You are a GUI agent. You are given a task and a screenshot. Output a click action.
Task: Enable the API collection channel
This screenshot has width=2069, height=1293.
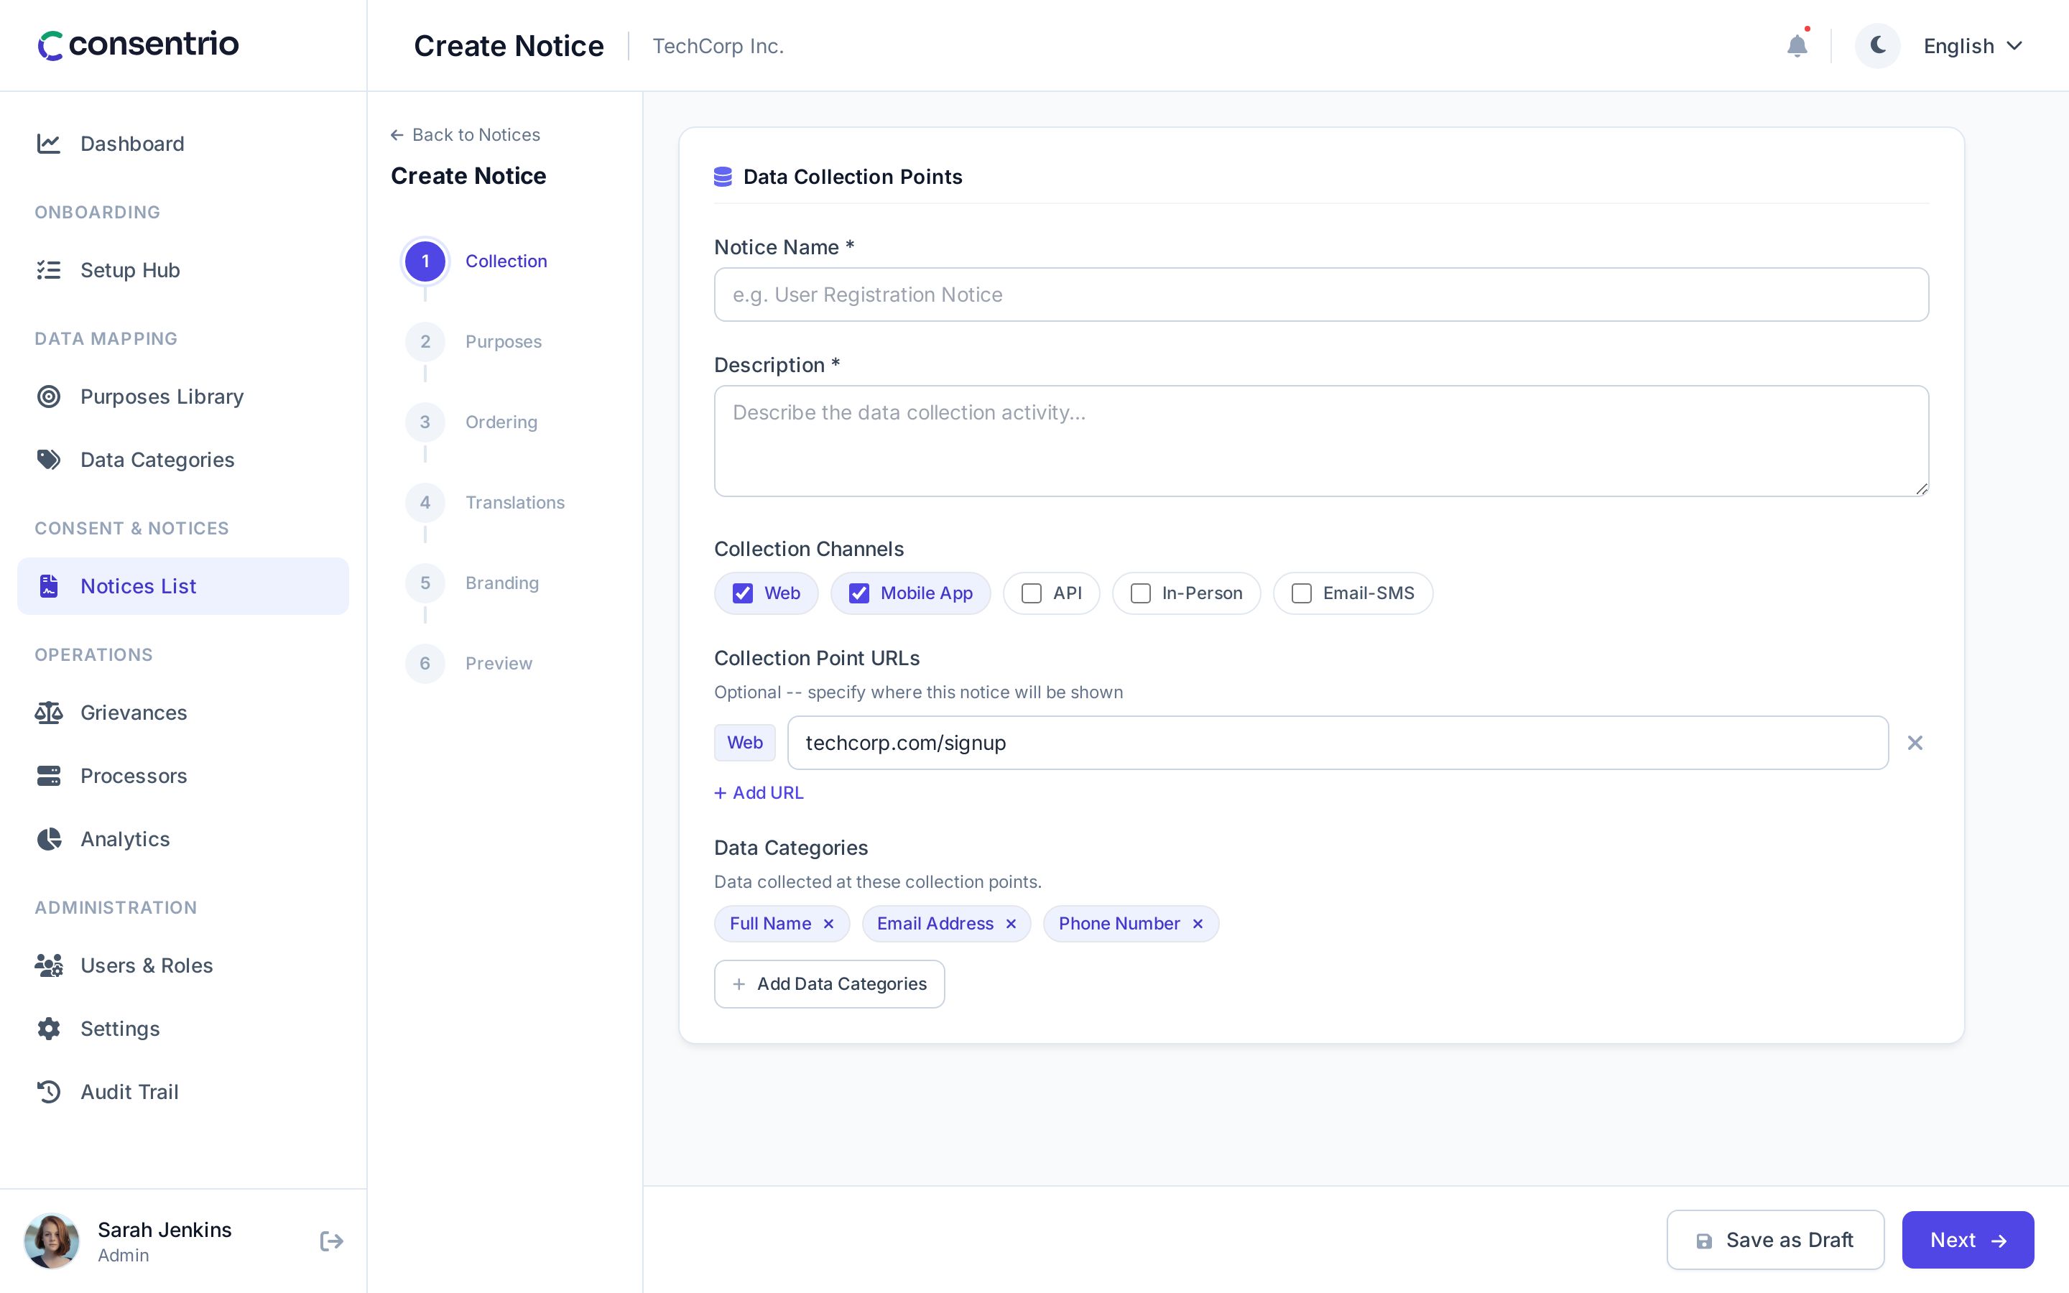(1032, 593)
